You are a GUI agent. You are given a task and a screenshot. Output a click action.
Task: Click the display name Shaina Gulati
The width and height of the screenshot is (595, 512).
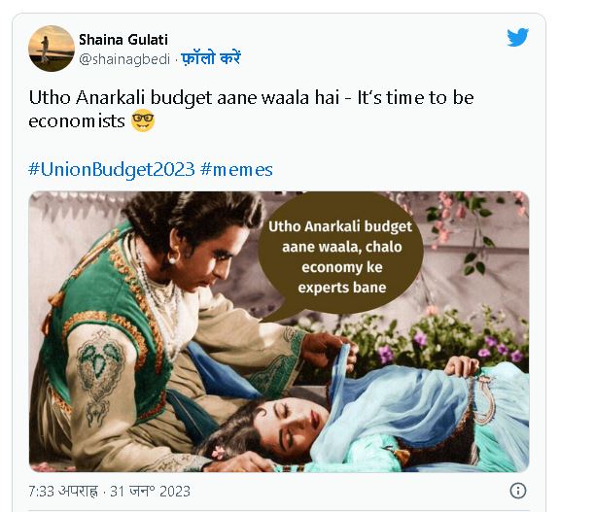point(122,40)
